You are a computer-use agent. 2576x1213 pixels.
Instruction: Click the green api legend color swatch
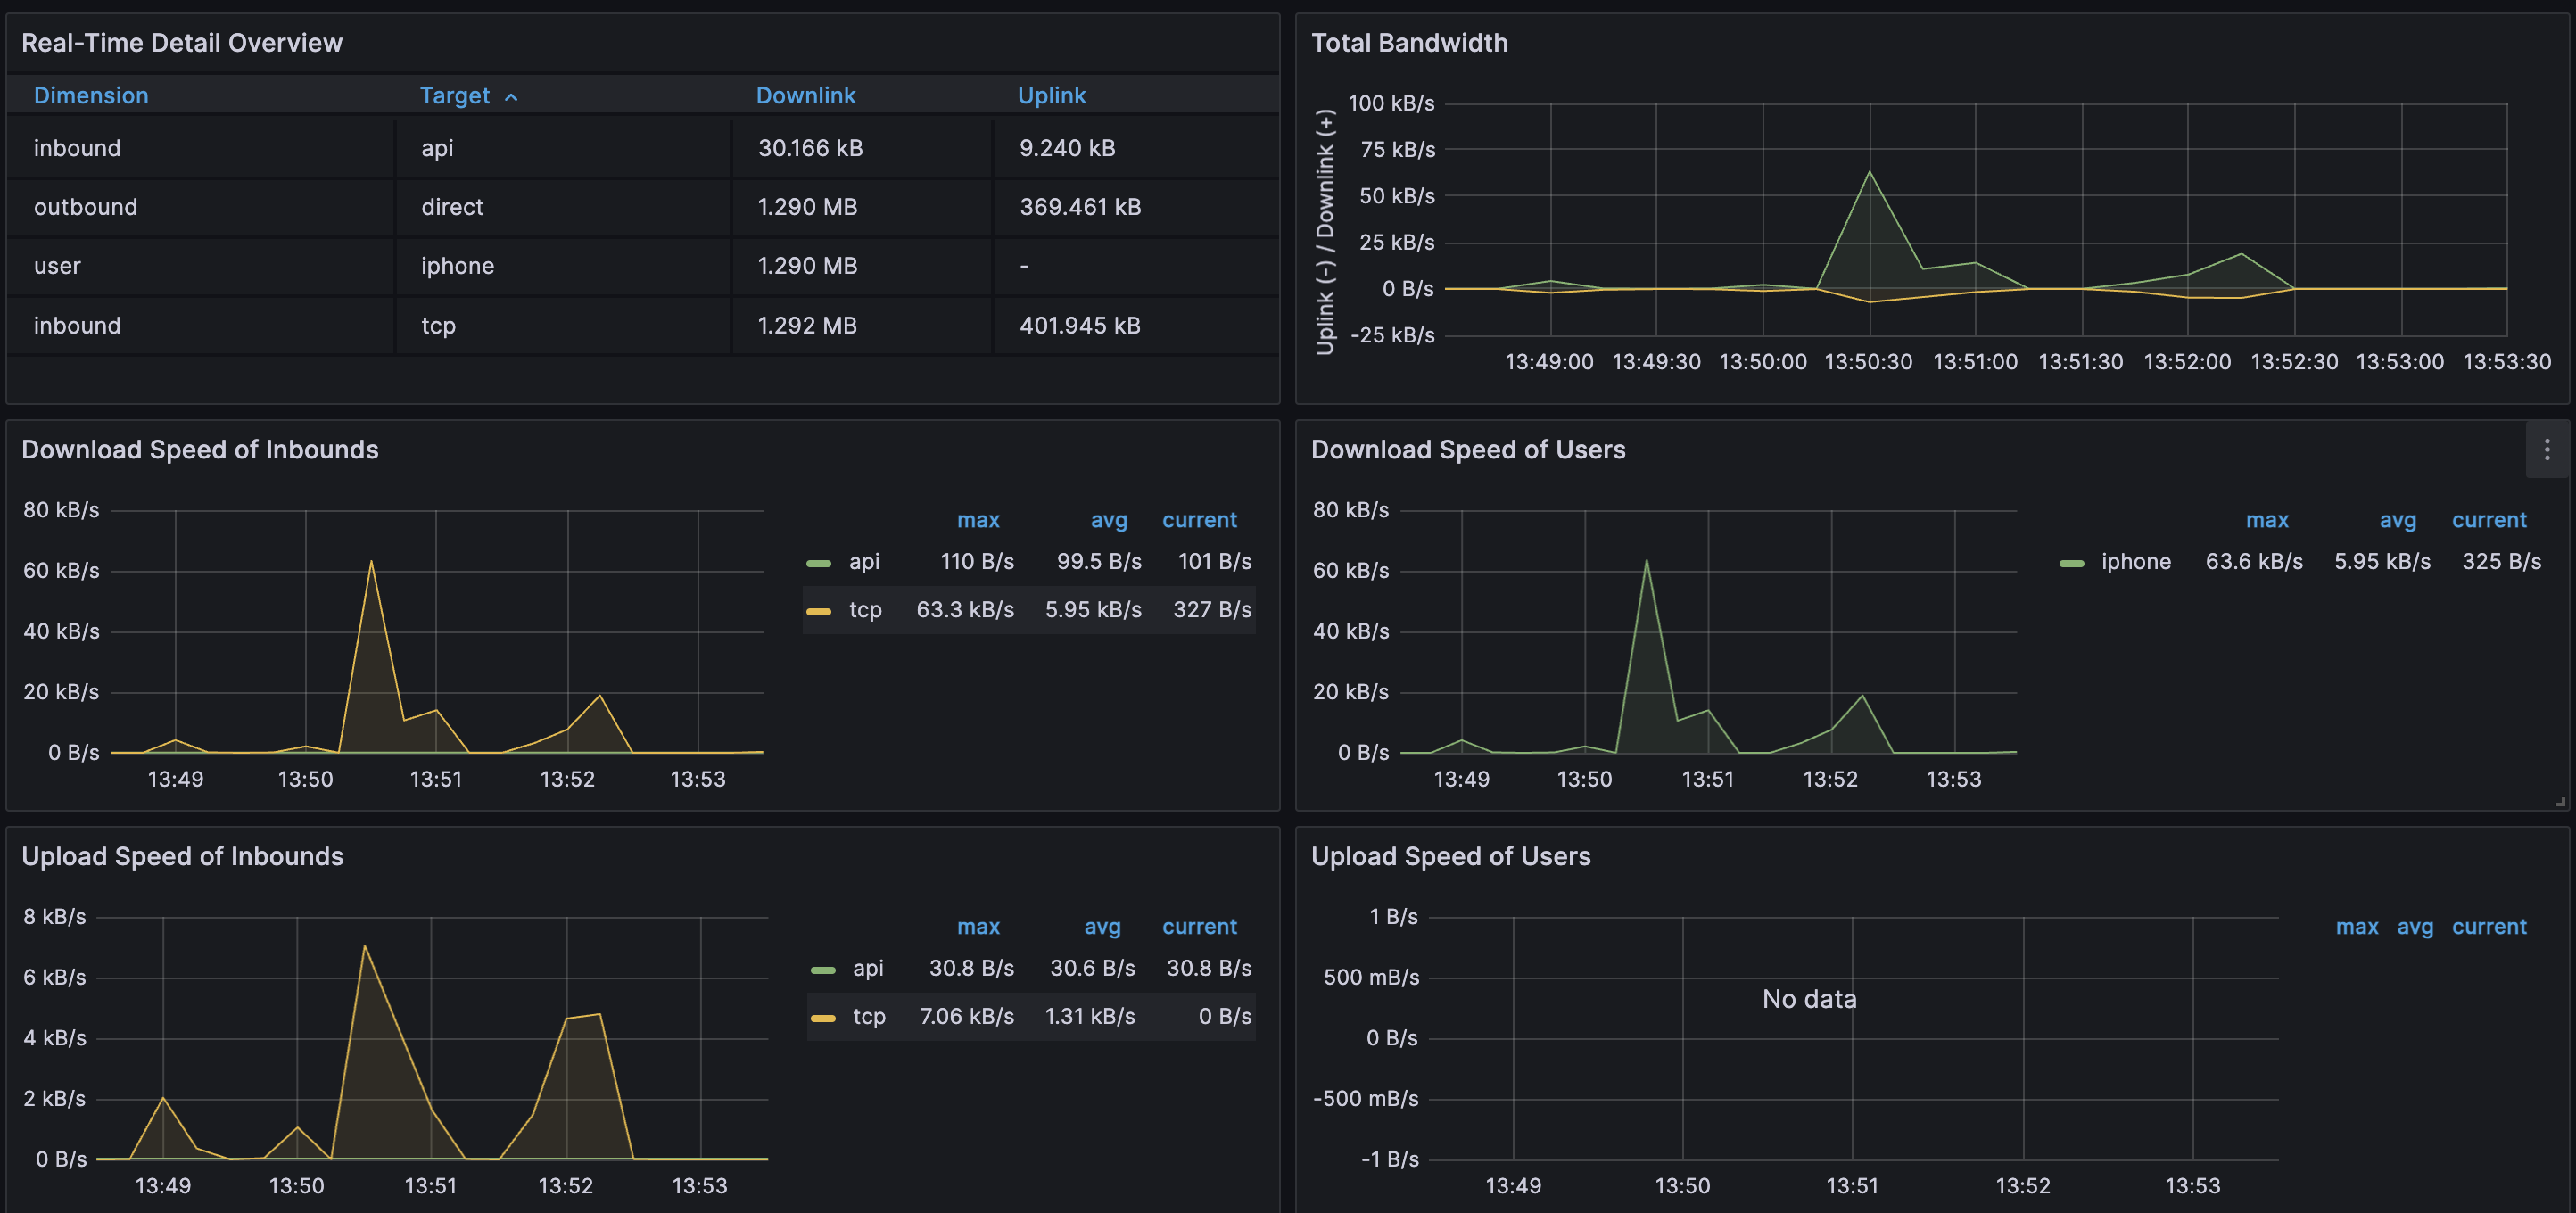(821, 561)
